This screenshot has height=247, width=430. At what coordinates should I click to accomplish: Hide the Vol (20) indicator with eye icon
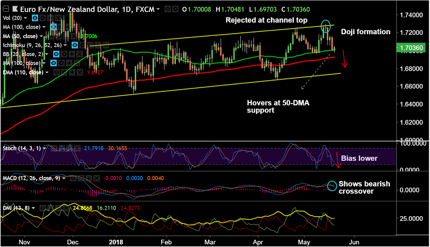35,18
